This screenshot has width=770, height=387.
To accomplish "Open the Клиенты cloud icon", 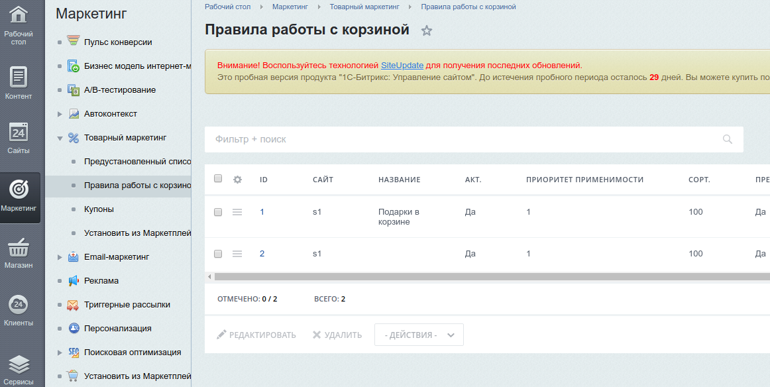I will pos(19,304).
